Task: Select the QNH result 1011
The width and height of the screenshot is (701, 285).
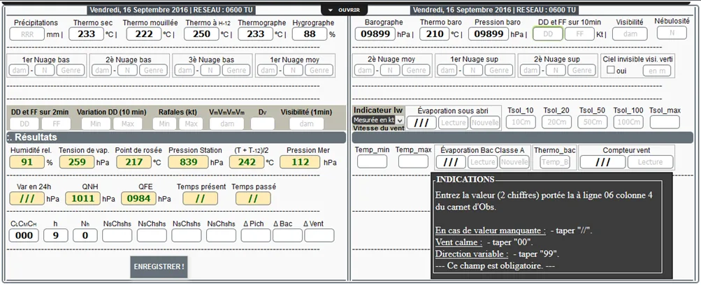Action: pos(82,198)
